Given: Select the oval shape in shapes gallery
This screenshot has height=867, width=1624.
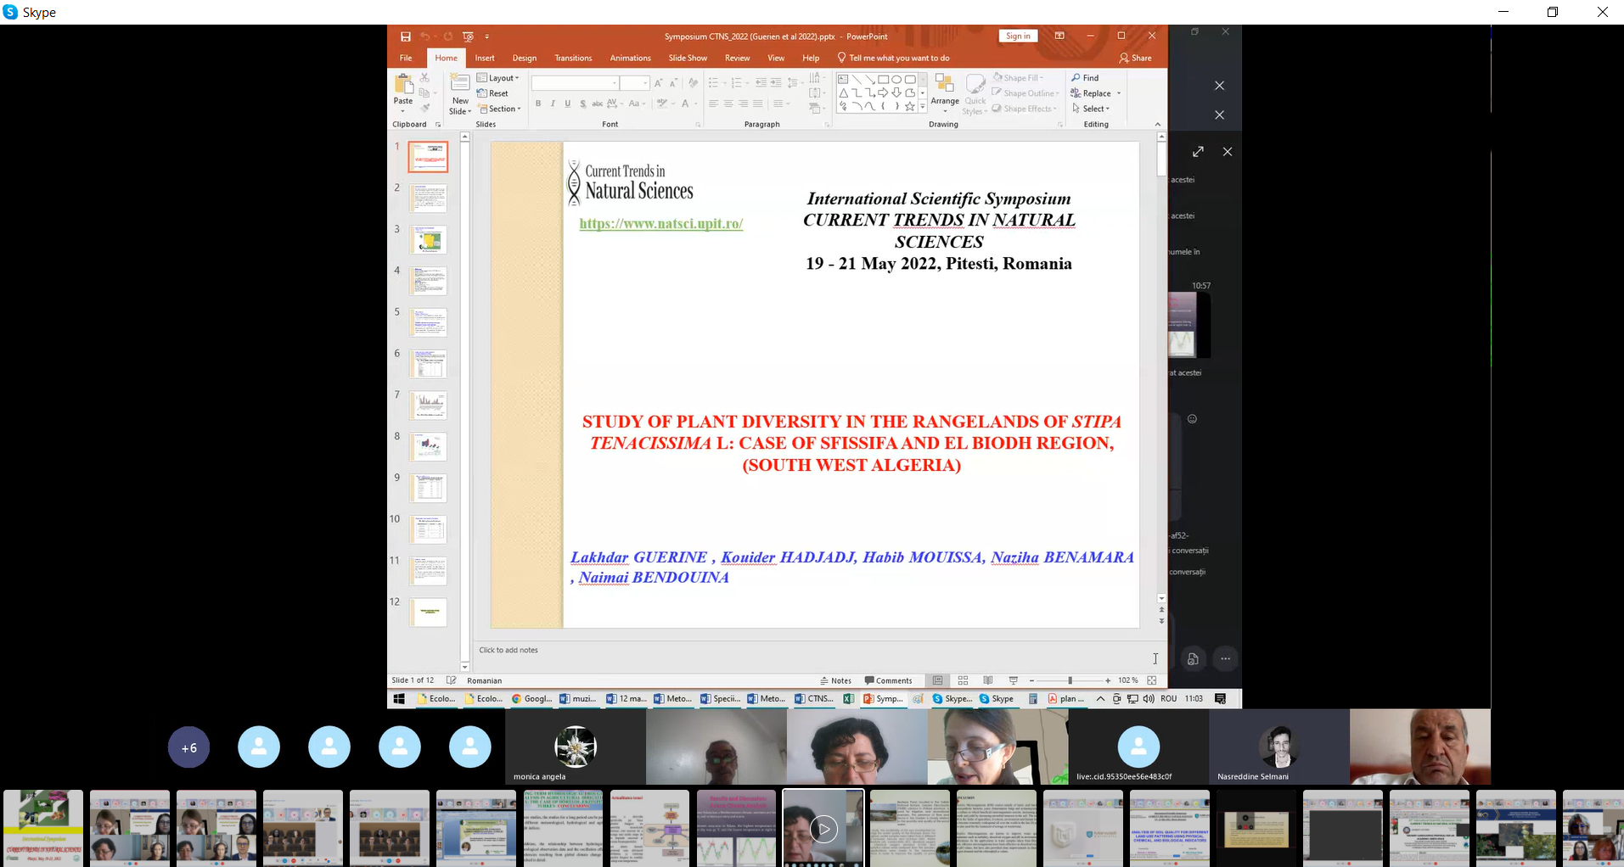Looking at the screenshot, I should pyautogui.click(x=896, y=79).
